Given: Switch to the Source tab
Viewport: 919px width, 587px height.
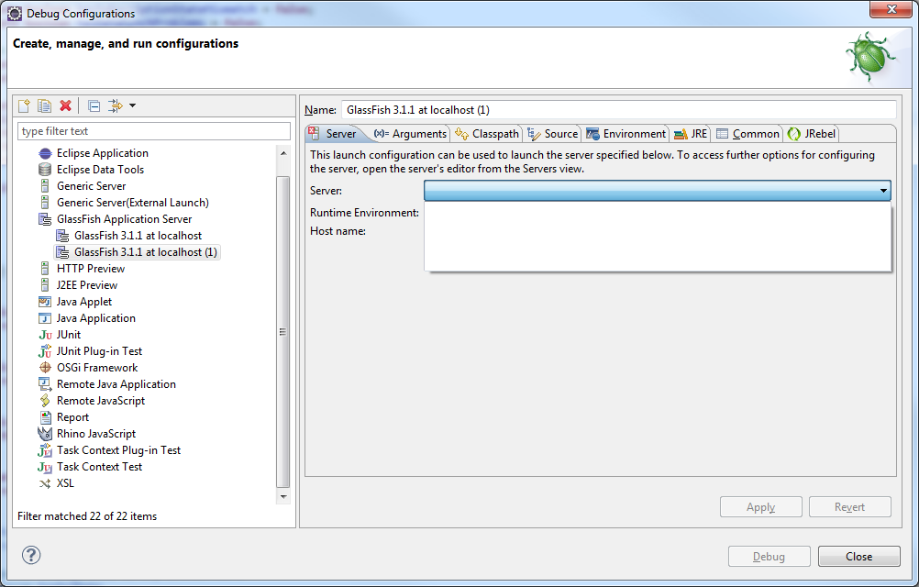Looking at the screenshot, I should click(553, 134).
